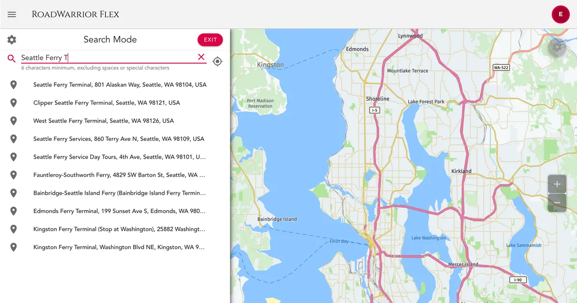The width and height of the screenshot is (577, 303).
Task: Click pin icon for Seattle Ferry Terminal, 801 Alaskan Way
Action: coord(13,85)
